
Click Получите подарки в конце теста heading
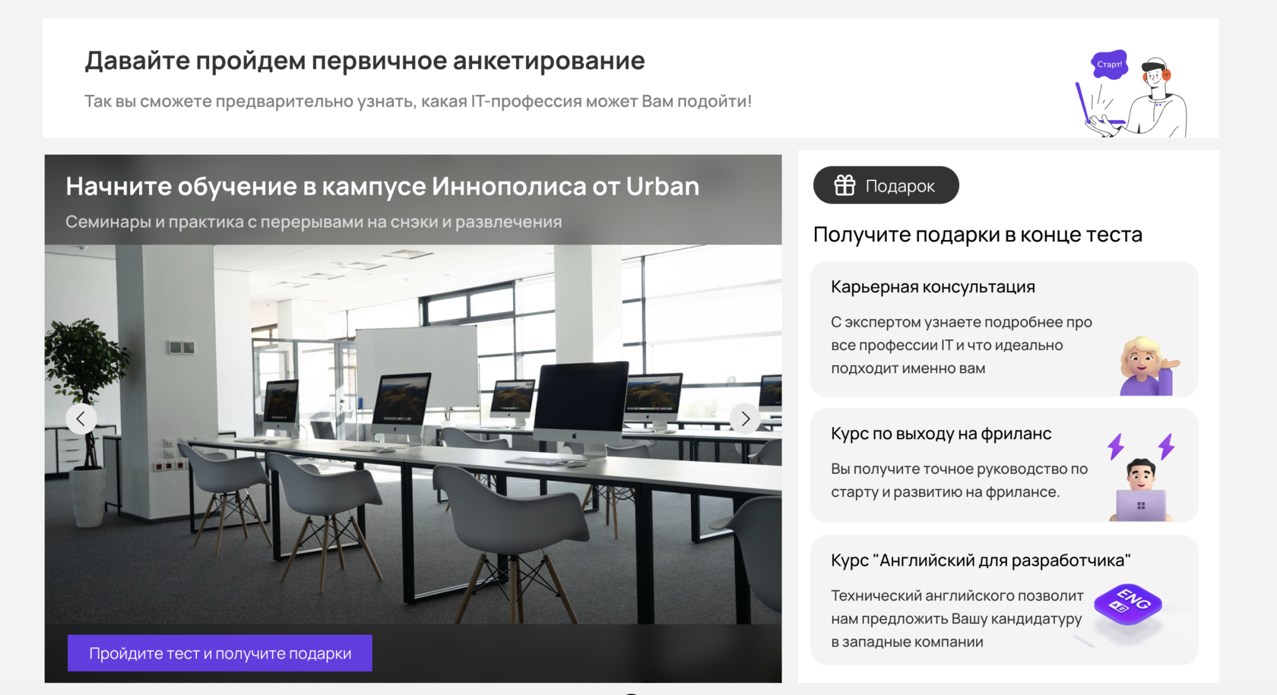coord(978,234)
